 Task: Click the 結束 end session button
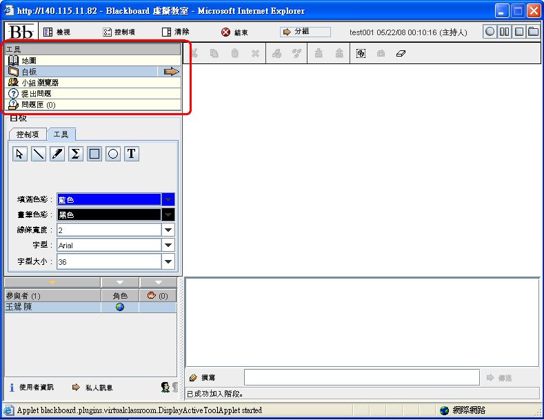click(234, 32)
